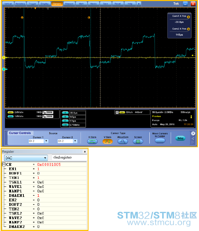Close the Cursor Controls panel
Screen dimensions: 199x231
tap(193, 133)
